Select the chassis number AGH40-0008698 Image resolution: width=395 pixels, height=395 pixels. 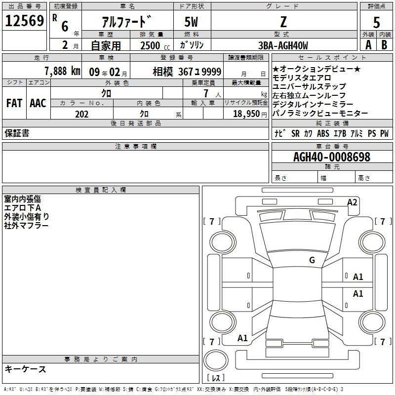331,157
